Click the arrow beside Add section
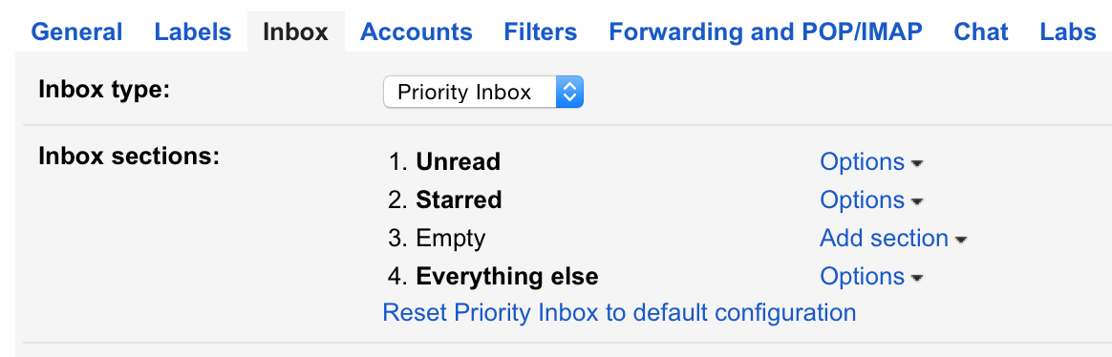The height and width of the screenshot is (357, 1112). click(x=961, y=241)
